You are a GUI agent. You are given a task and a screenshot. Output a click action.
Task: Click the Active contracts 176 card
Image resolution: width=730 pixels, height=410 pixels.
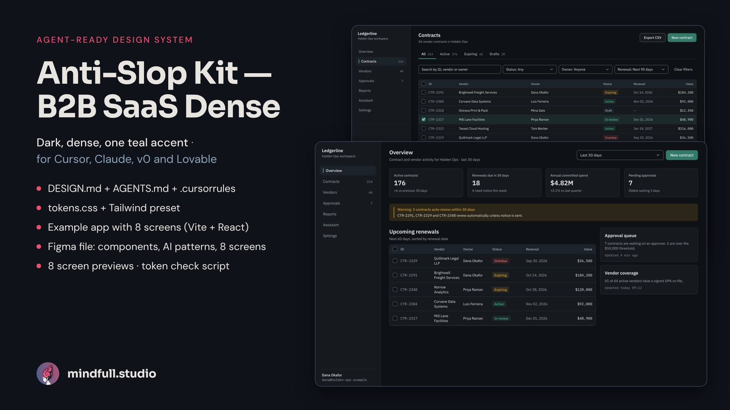pyautogui.click(x=426, y=183)
